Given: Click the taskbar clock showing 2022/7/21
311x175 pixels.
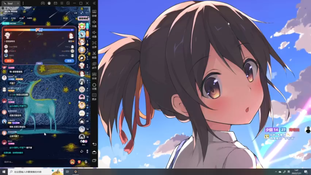Looking at the screenshot, I should coord(297,172).
